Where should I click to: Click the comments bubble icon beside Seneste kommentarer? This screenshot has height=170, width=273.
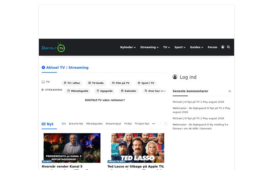click(230, 91)
